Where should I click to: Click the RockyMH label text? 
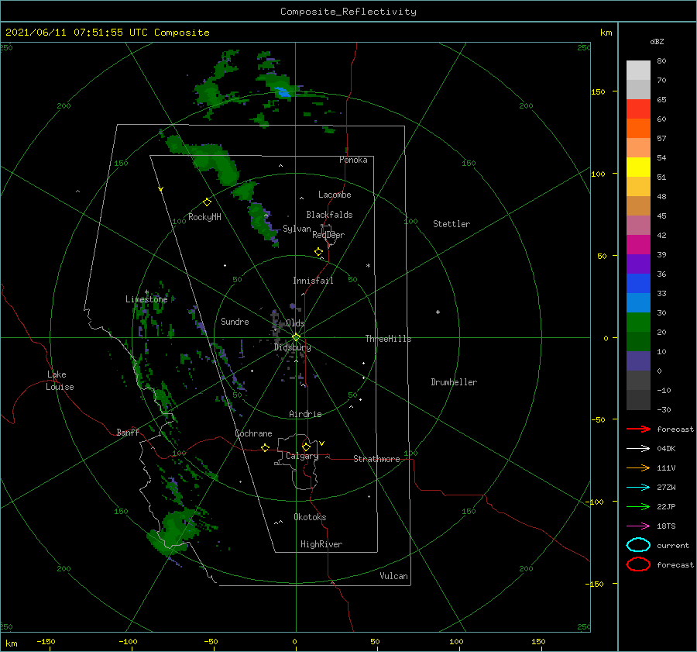204,217
